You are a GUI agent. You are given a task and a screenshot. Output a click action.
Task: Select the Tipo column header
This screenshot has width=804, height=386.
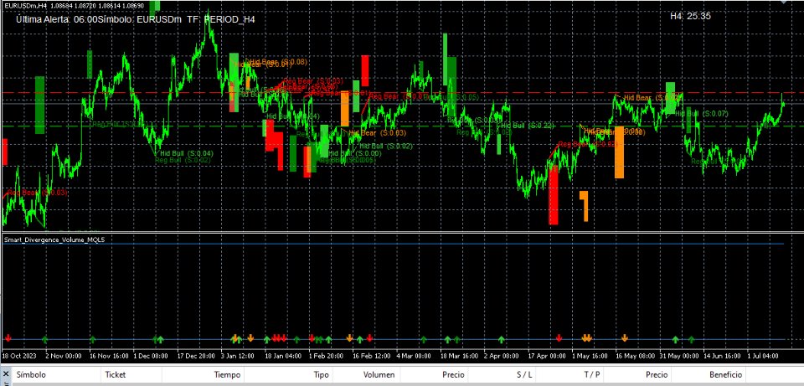(x=321, y=375)
